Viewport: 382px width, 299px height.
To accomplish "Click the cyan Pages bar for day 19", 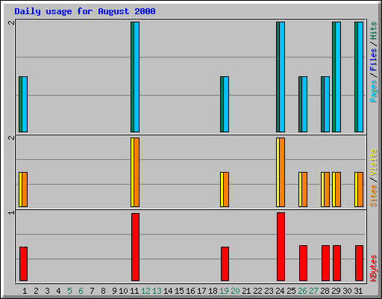I will tap(226, 105).
